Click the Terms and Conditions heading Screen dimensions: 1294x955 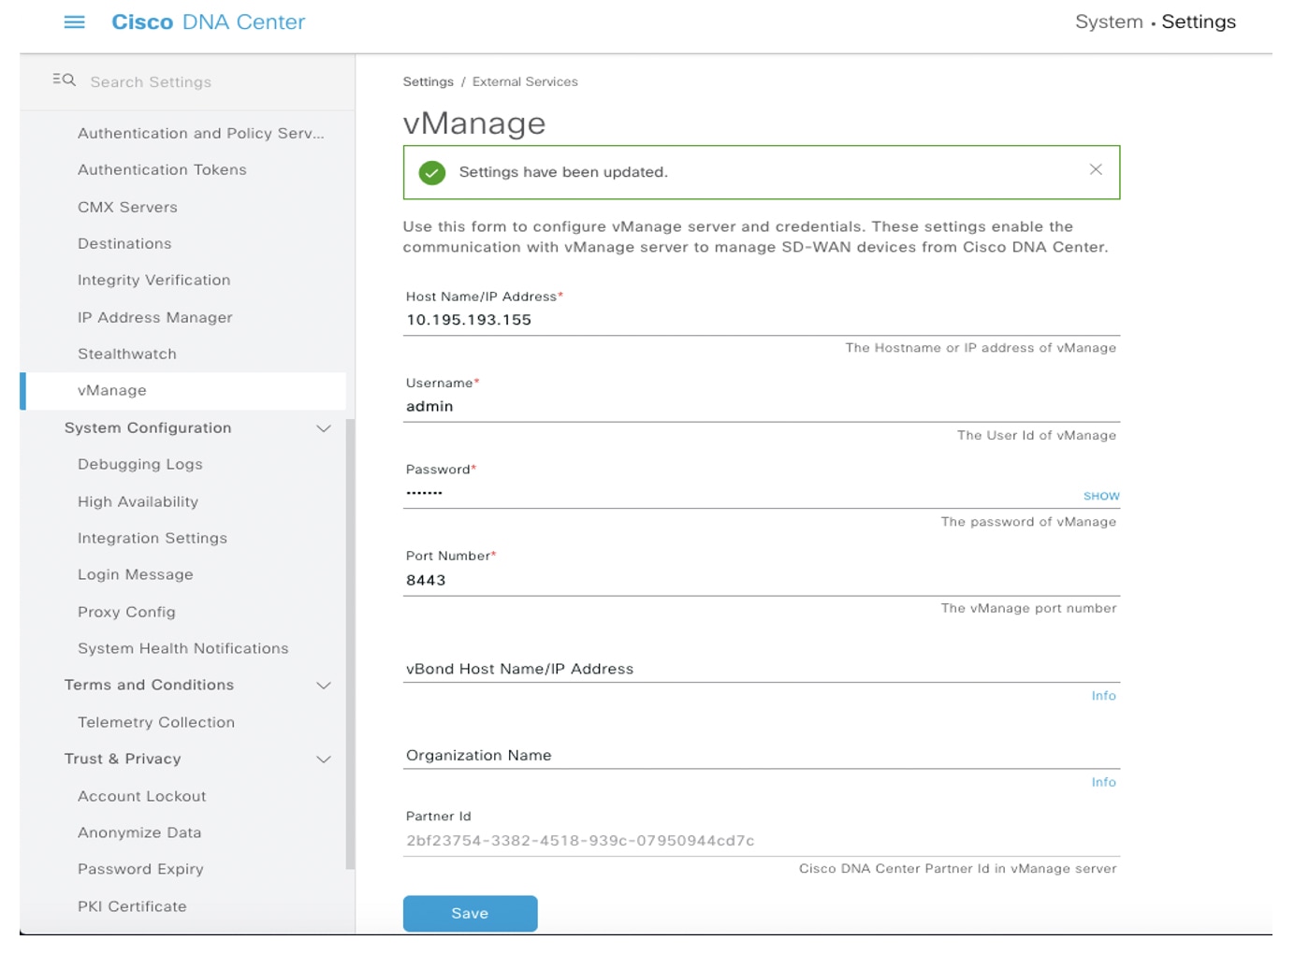pyautogui.click(x=149, y=685)
